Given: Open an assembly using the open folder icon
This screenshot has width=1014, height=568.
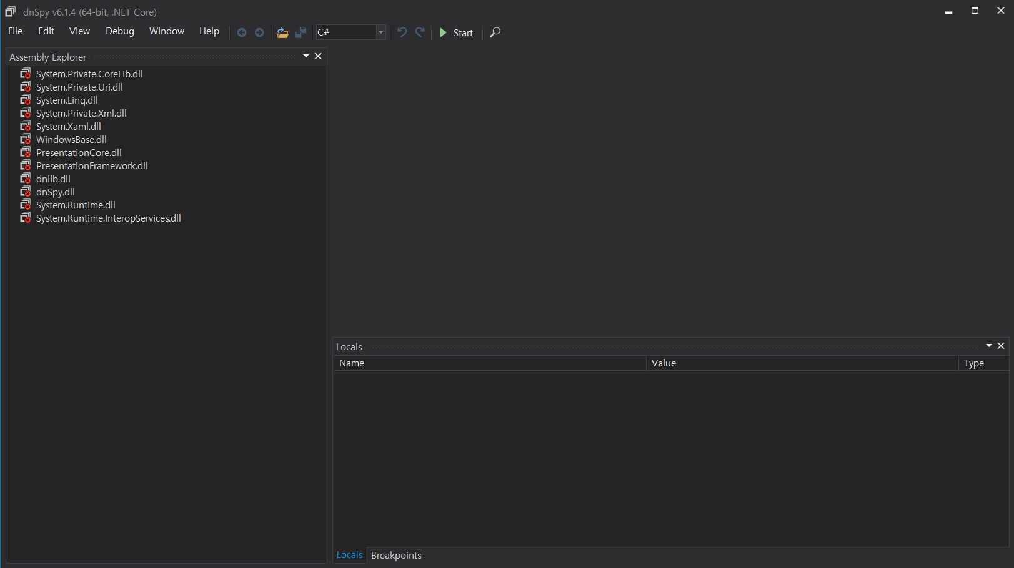Looking at the screenshot, I should tap(282, 32).
